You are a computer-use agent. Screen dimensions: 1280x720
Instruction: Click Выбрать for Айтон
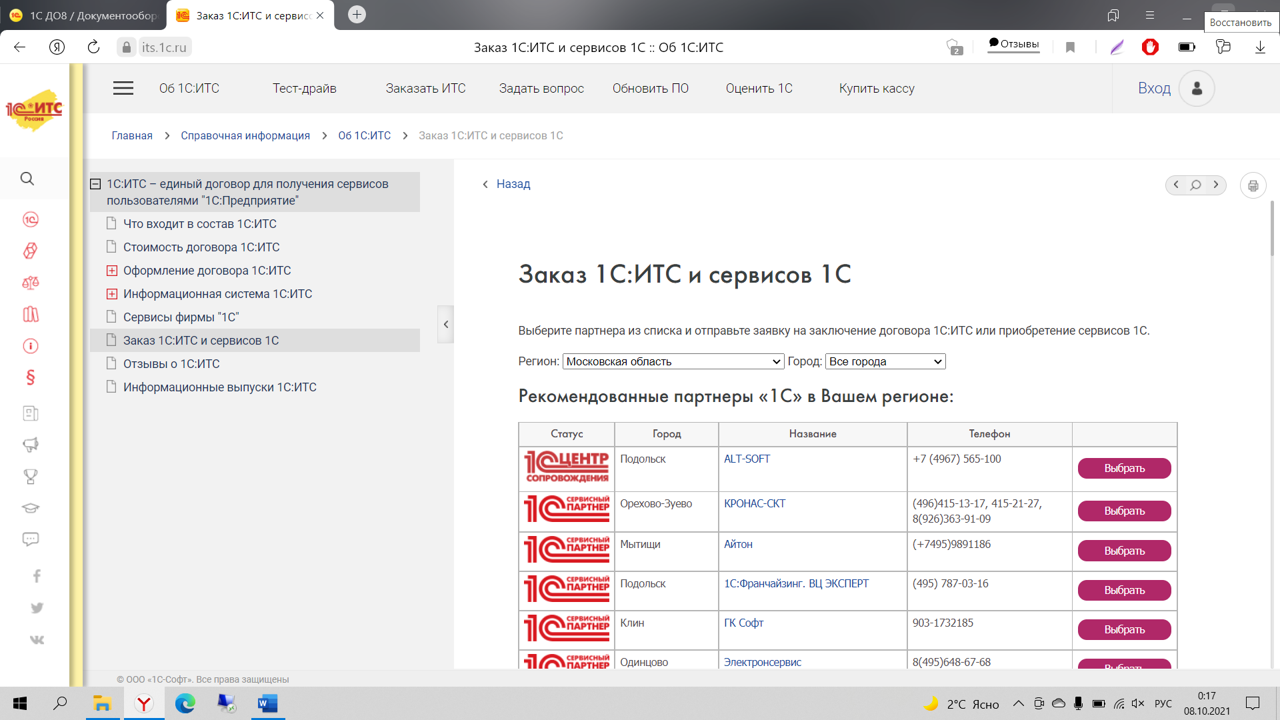[x=1124, y=551]
